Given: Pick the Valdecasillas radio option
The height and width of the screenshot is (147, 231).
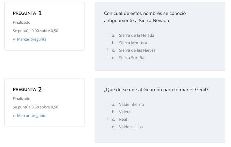Looking at the screenshot, I should tap(108, 127).
